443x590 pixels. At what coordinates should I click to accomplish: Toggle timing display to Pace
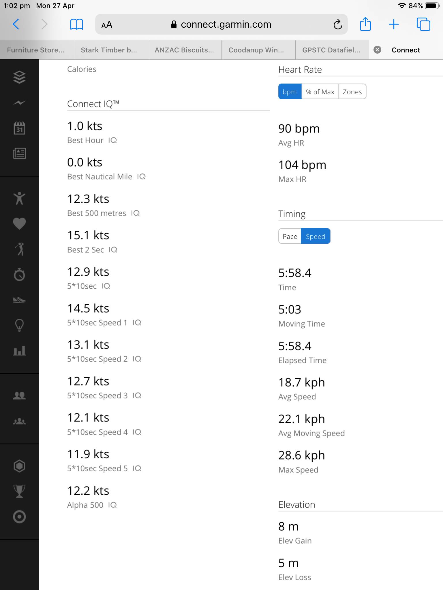[290, 236]
